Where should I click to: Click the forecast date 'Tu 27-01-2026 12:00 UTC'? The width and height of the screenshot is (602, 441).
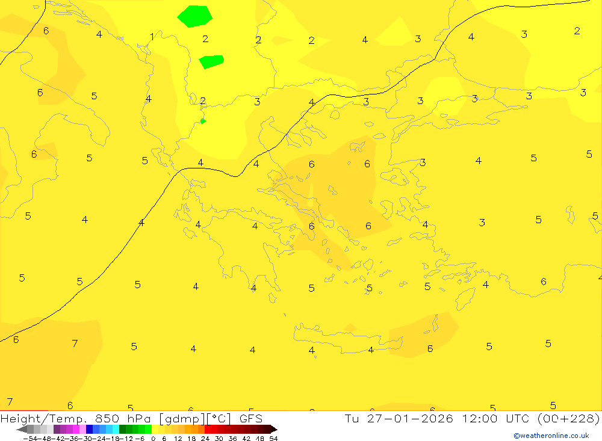pyautogui.click(x=437, y=418)
